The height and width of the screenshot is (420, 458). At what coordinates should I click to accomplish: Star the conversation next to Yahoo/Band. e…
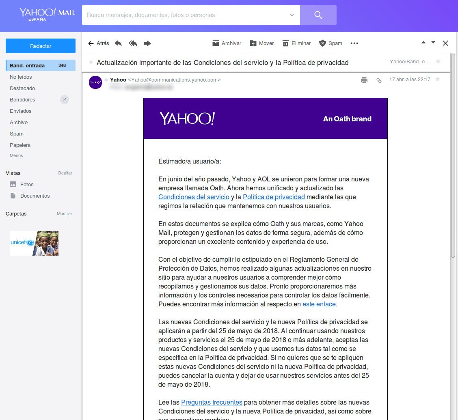click(x=438, y=61)
